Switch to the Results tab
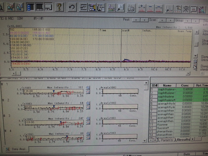The width and height of the screenshot is (208, 156). click(x=183, y=139)
